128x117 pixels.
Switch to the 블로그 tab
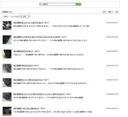111,12
